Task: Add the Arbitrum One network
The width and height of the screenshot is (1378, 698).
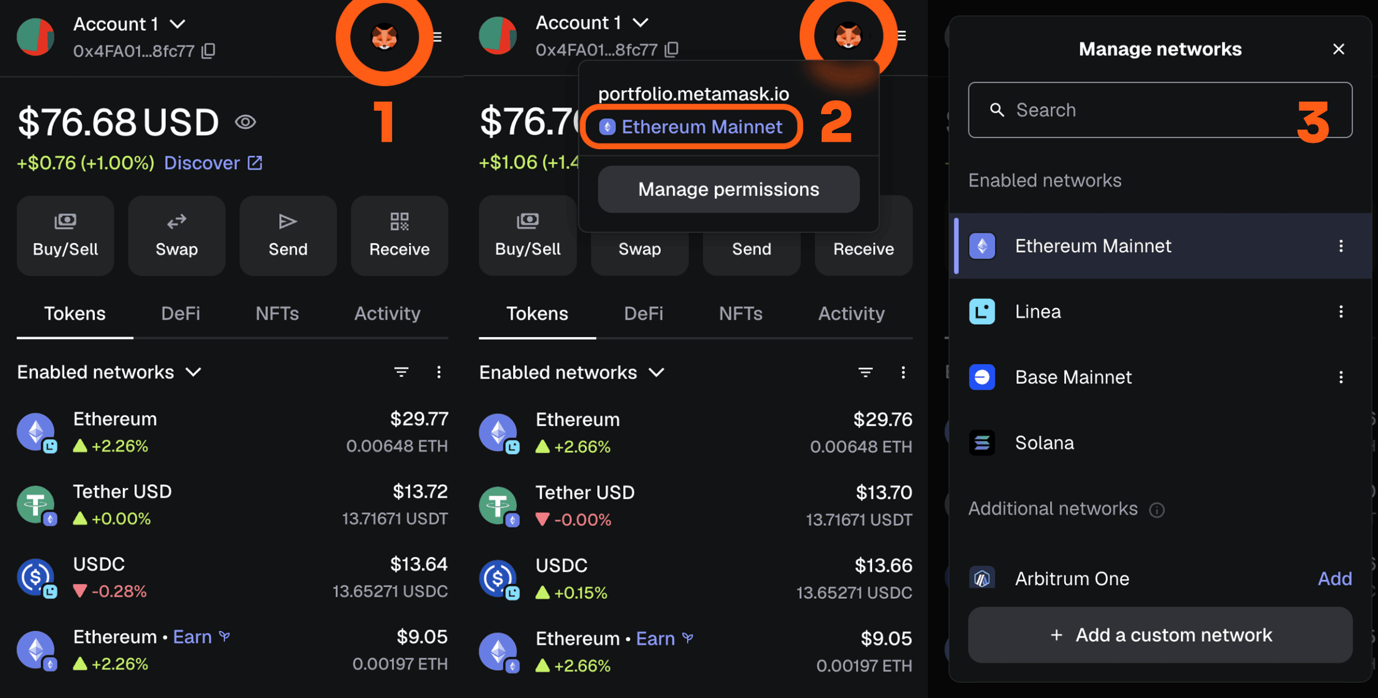Action: point(1334,578)
